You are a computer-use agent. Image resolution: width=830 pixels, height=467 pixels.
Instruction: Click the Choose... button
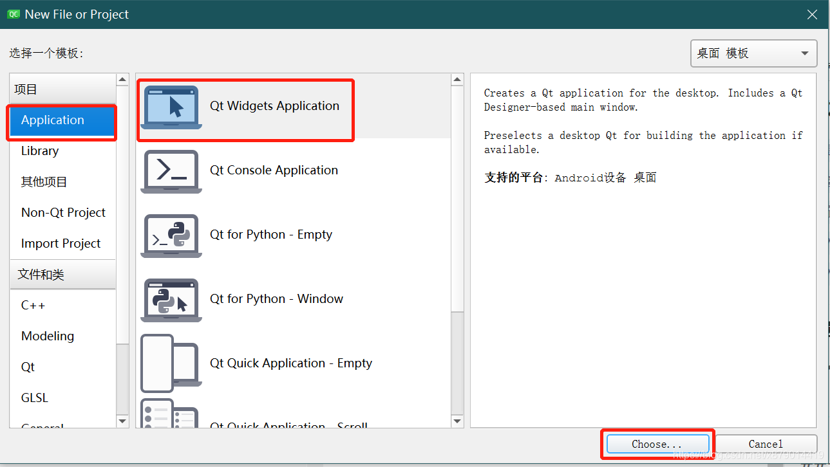pyautogui.click(x=657, y=444)
